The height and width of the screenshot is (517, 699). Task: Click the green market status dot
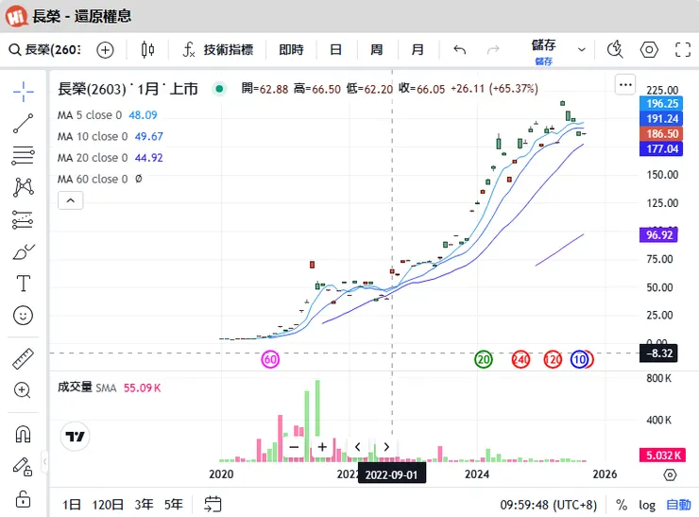pyautogui.click(x=219, y=89)
